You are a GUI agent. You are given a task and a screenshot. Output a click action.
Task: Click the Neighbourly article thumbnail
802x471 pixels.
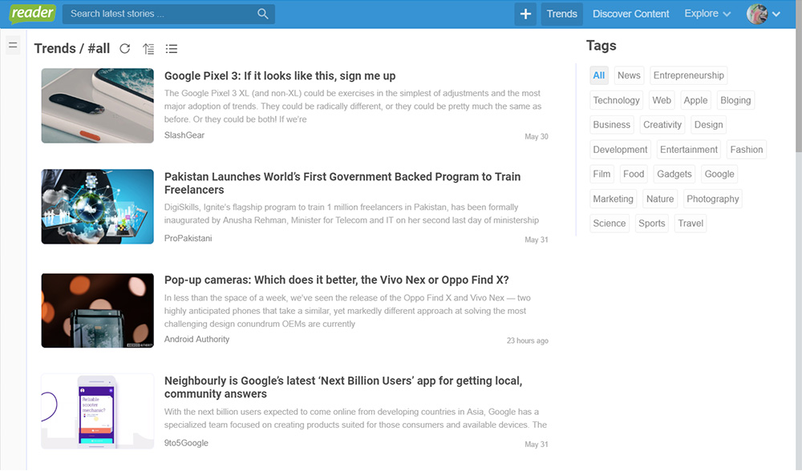98,412
